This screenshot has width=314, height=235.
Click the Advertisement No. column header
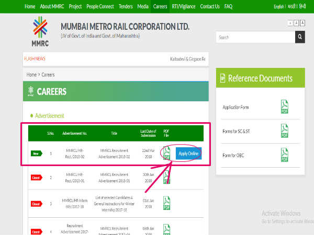pos(75,133)
